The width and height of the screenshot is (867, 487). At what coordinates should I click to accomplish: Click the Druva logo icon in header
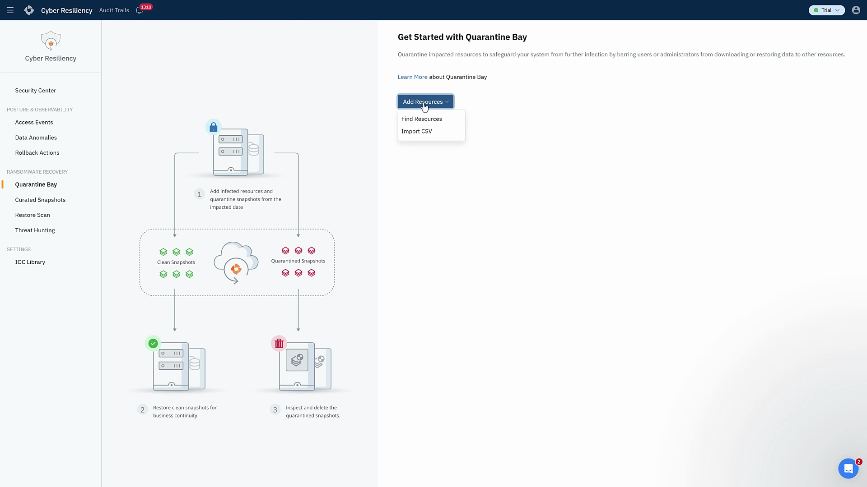tap(29, 10)
